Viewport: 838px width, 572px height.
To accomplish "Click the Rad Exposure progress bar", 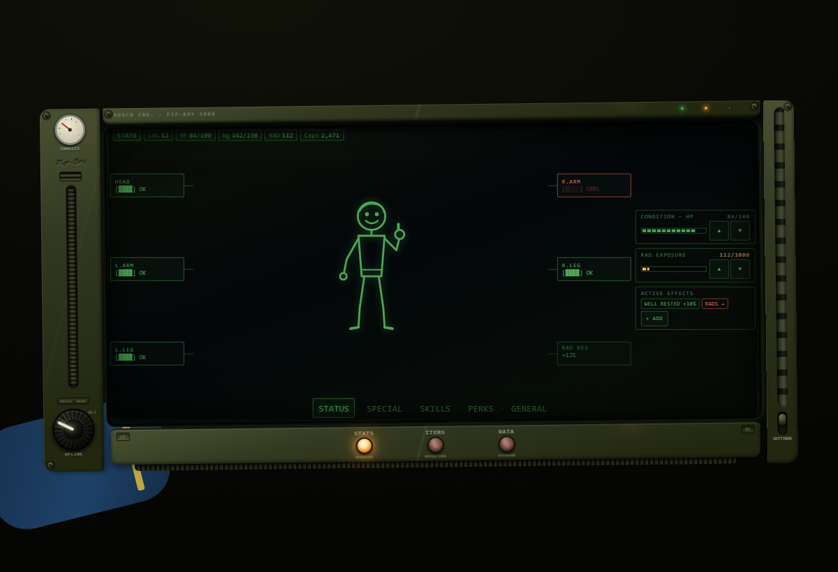I will click(673, 269).
